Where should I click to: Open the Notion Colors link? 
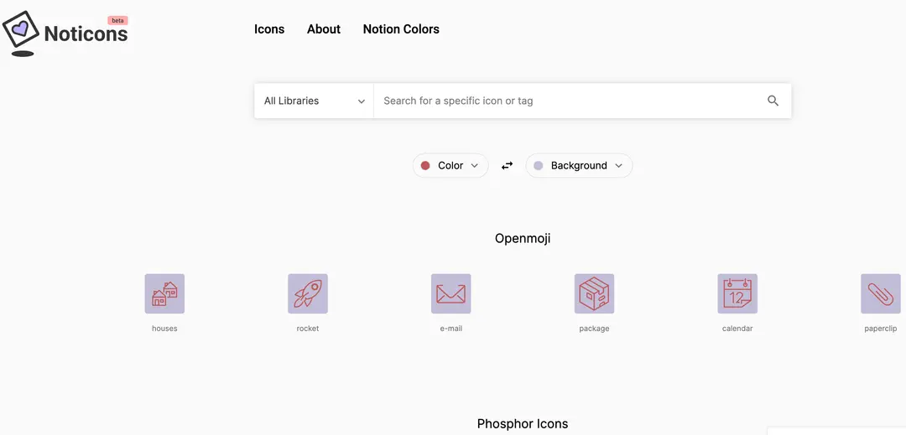(x=401, y=29)
